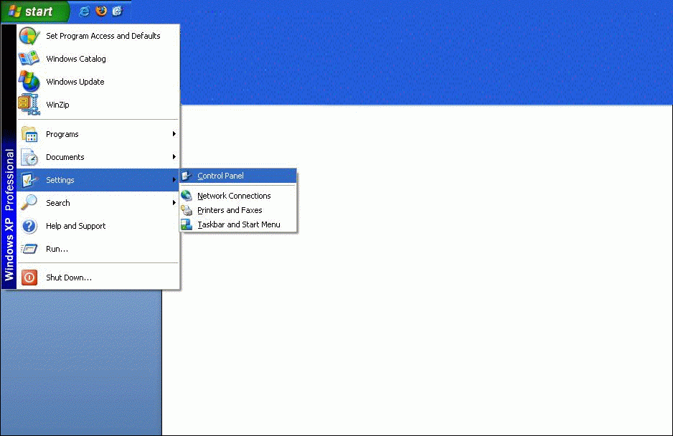This screenshot has height=436, width=673.
Task: Click the Search magnifier icon
Action: (29, 202)
